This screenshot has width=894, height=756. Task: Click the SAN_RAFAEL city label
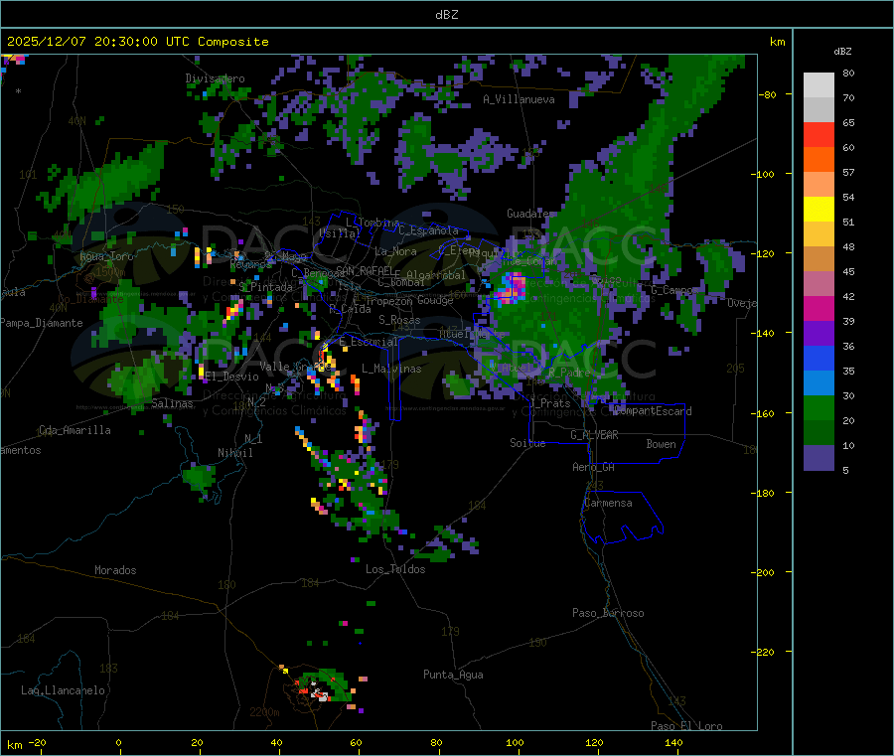(x=365, y=270)
